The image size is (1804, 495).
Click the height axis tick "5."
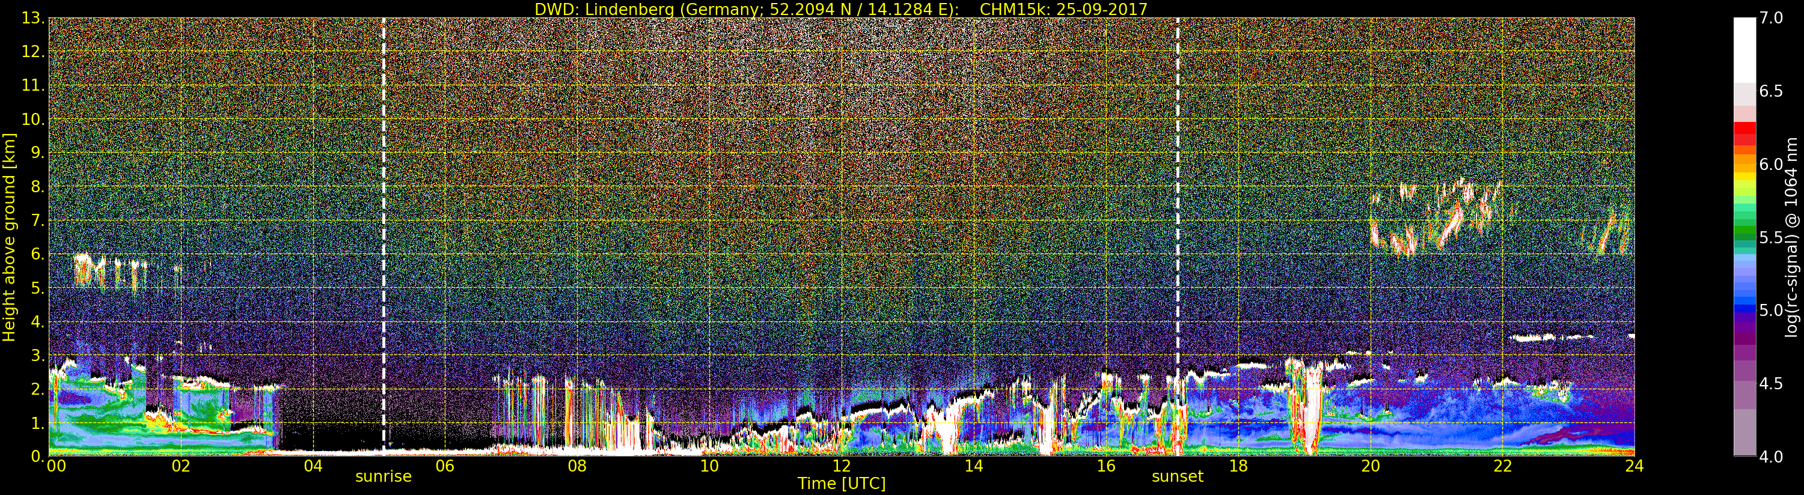click(38, 288)
